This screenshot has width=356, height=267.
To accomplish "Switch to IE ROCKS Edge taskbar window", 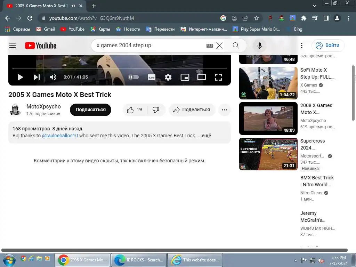I will point(139,260).
